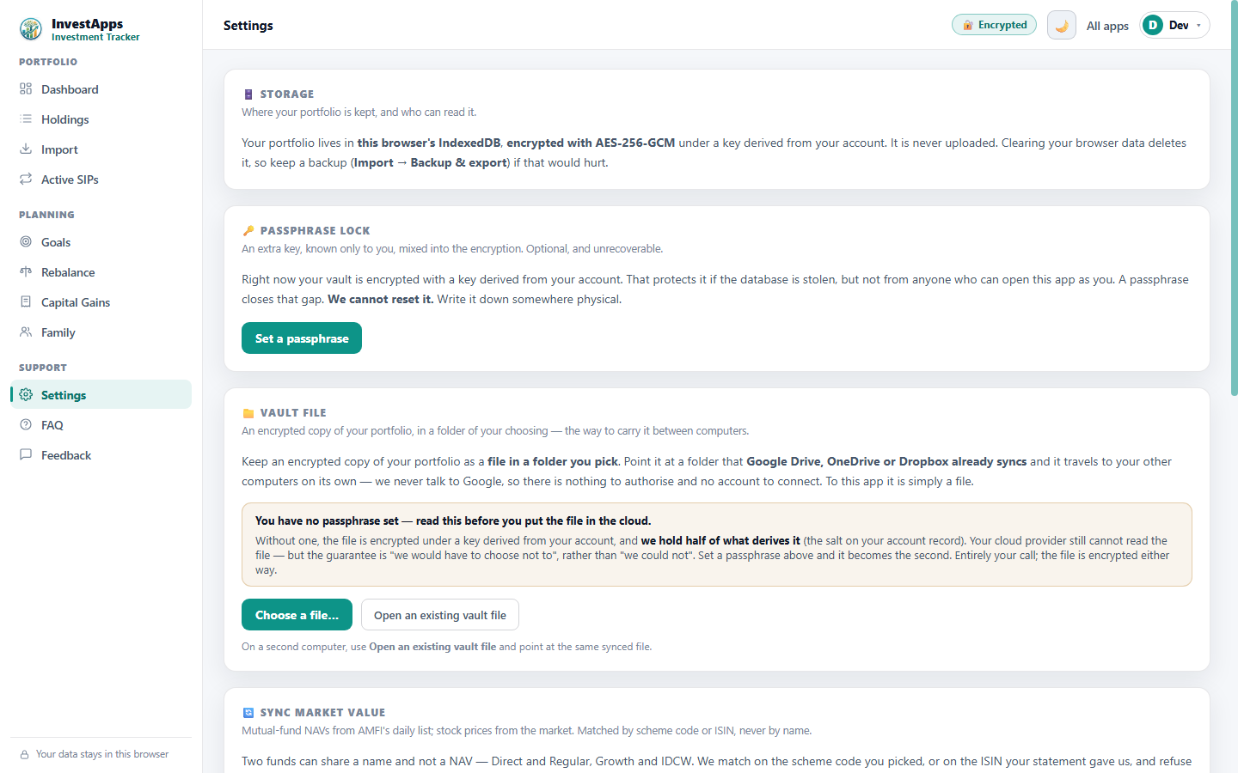Click the Choose a file... button

click(297, 615)
